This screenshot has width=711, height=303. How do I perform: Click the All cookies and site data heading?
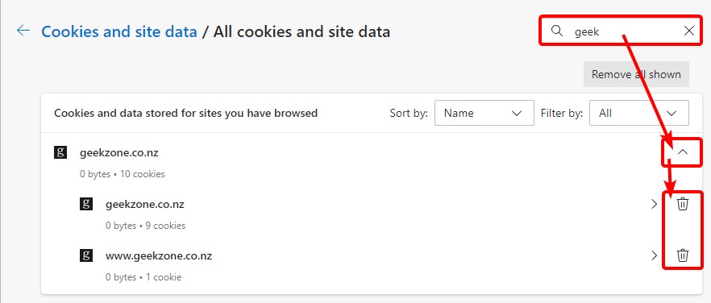301,31
